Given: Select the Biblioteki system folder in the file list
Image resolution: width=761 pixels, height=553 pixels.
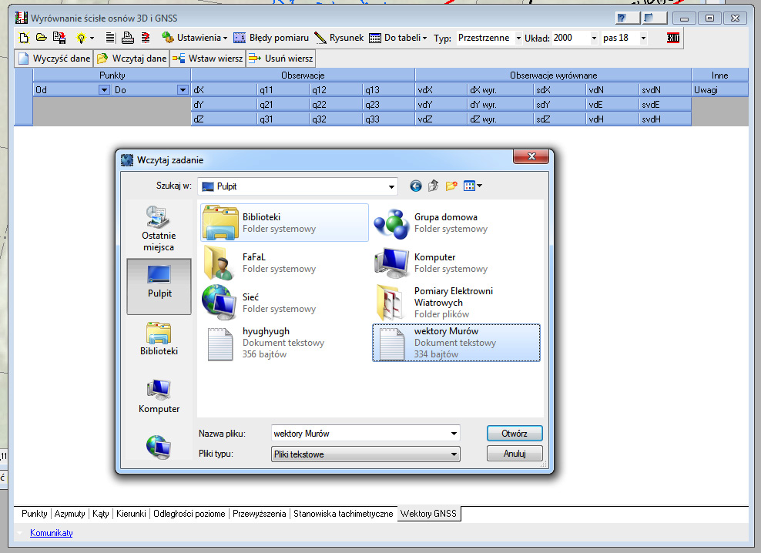Looking at the screenshot, I should (x=284, y=223).
